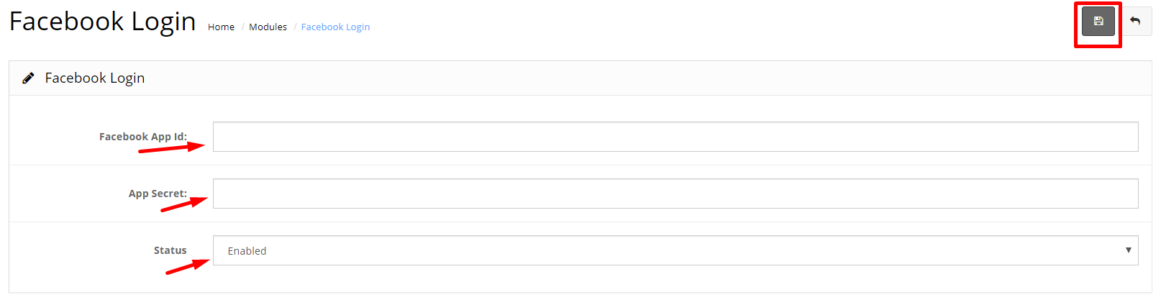1161x305 pixels.
Task: Click the red arrow beside App Secret
Action: pyautogui.click(x=184, y=204)
